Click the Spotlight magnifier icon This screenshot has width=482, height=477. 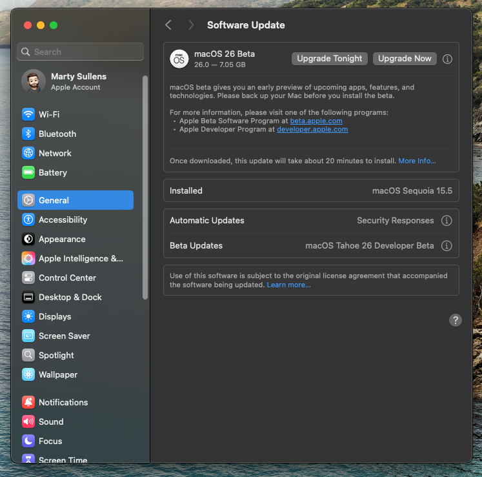click(28, 355)
